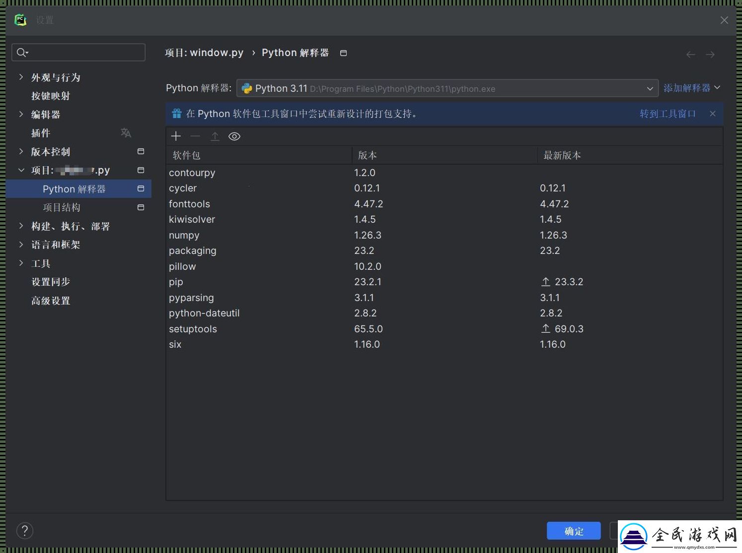Select the fonttools package row
The width and height of the screenshot is (742, 553).
pyautogui.click(x=445, y=204)
